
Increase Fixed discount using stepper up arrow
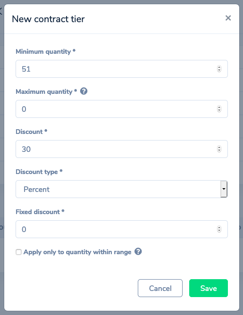[219, 228]
